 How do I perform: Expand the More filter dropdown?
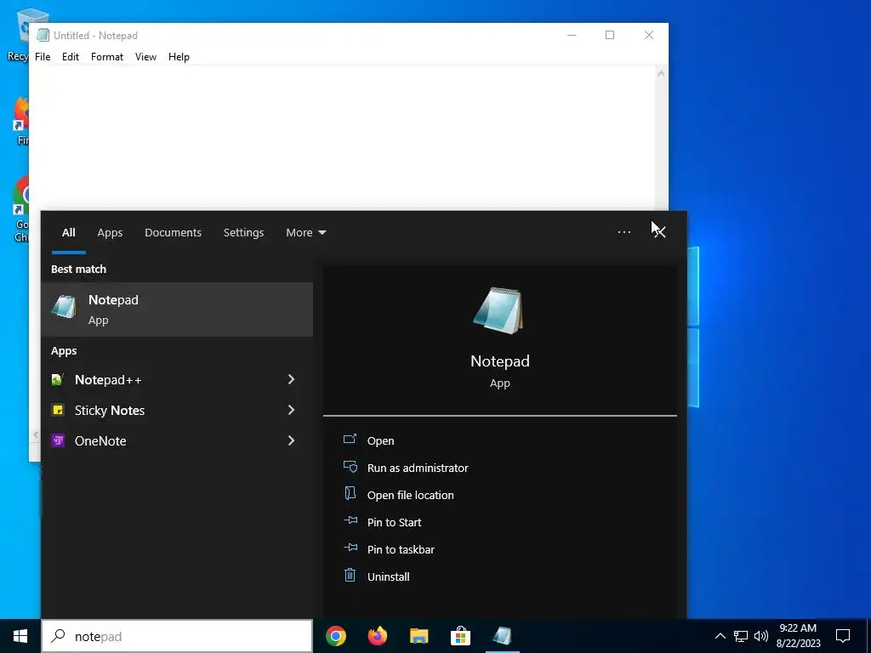(306, 233)
